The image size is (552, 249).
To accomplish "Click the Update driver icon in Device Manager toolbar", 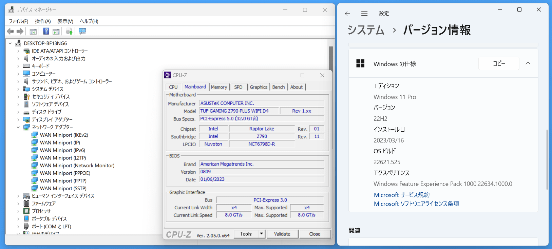I will [x=69, y=32].
